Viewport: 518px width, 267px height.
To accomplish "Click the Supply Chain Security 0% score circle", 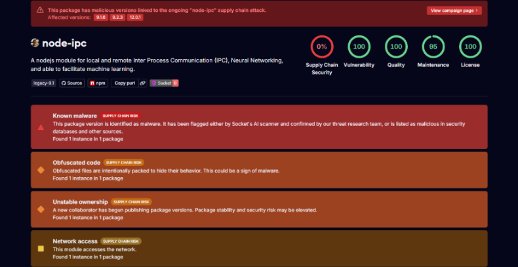I will coord(322,47).
